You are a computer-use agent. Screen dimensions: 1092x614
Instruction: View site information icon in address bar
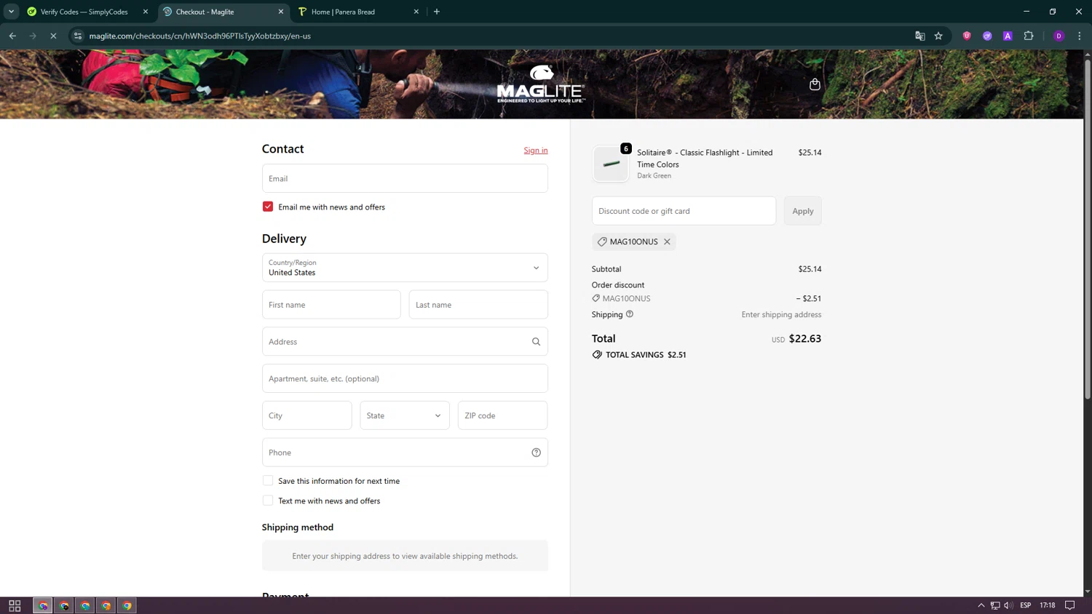click(78, 36)
